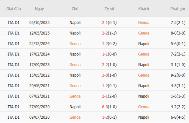Image resolution: width=189 pixels, height=123 pixels.
Task: Click the 6-0 score from 27/09/2020
Action: click(105, 107)
